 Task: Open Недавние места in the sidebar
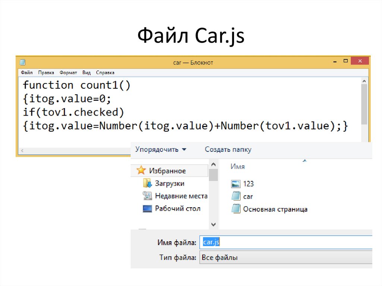[181, 196]
